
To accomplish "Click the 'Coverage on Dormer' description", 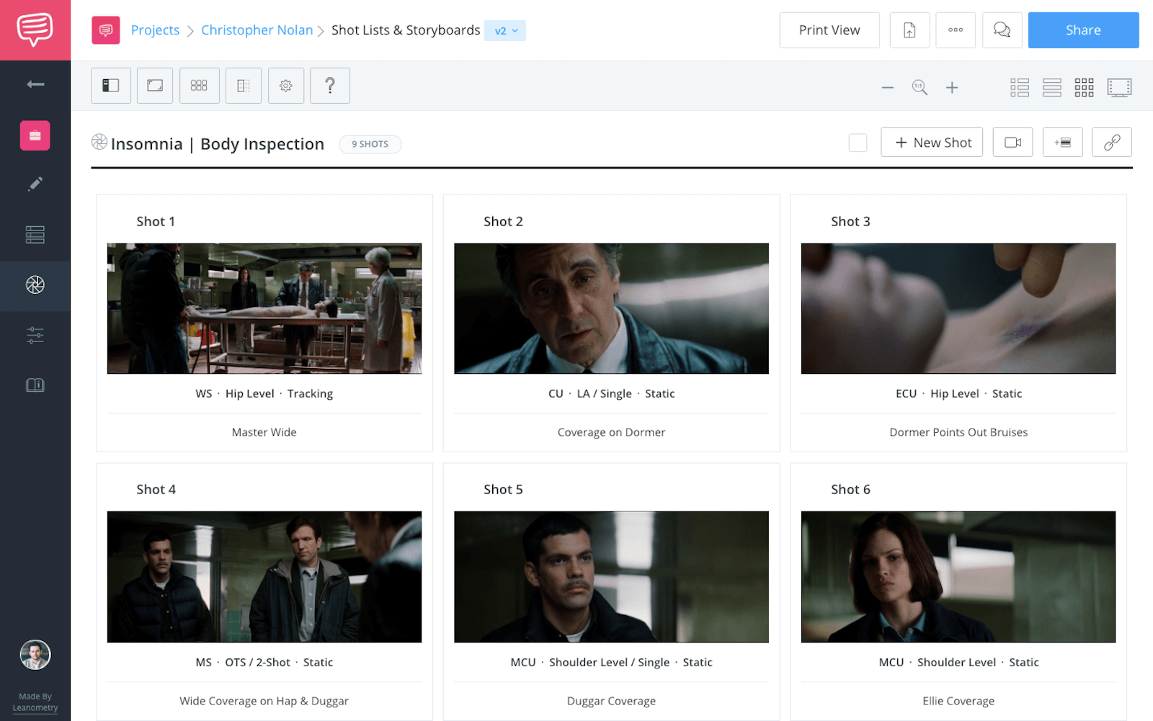I will point(611,432).
